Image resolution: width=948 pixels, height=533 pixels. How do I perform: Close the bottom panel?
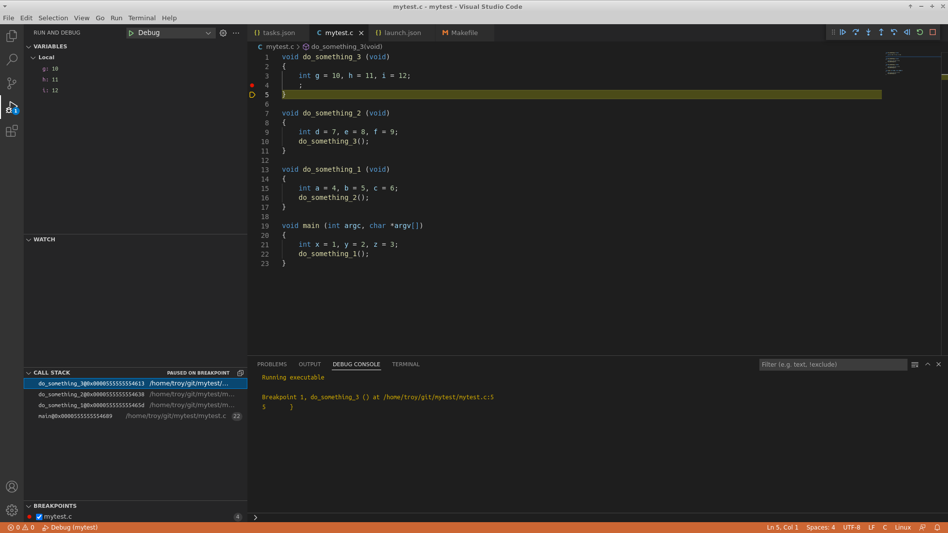[x=939, y=364]
